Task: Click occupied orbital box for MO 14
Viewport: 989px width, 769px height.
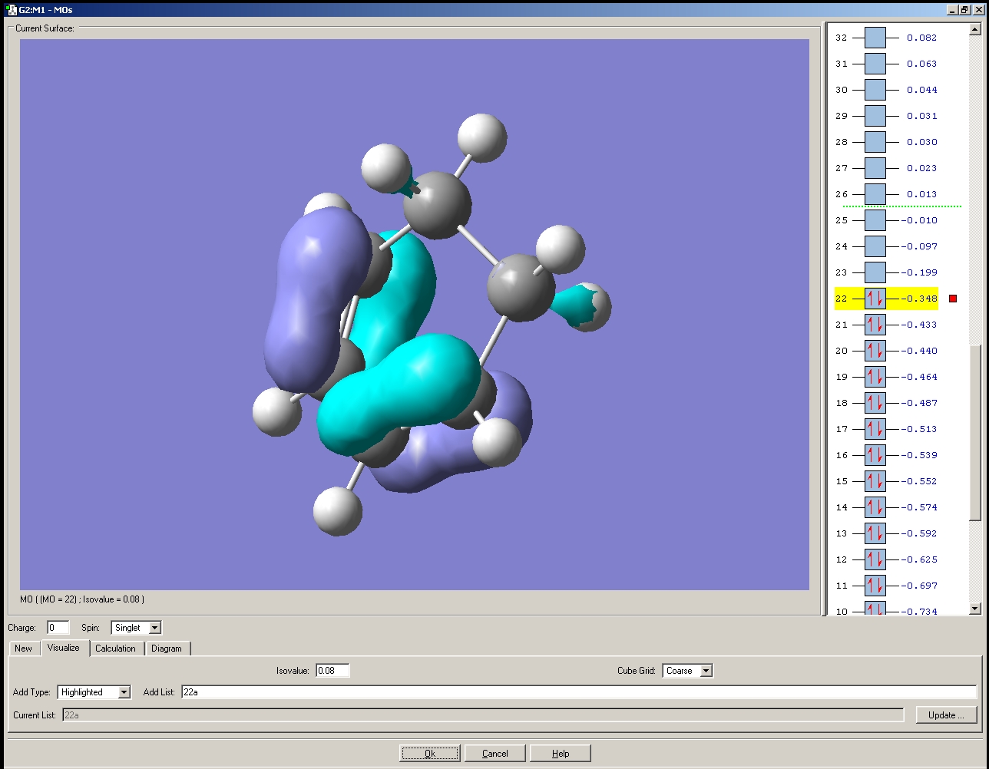Action: pyautogui.click(x=875, y=507)
